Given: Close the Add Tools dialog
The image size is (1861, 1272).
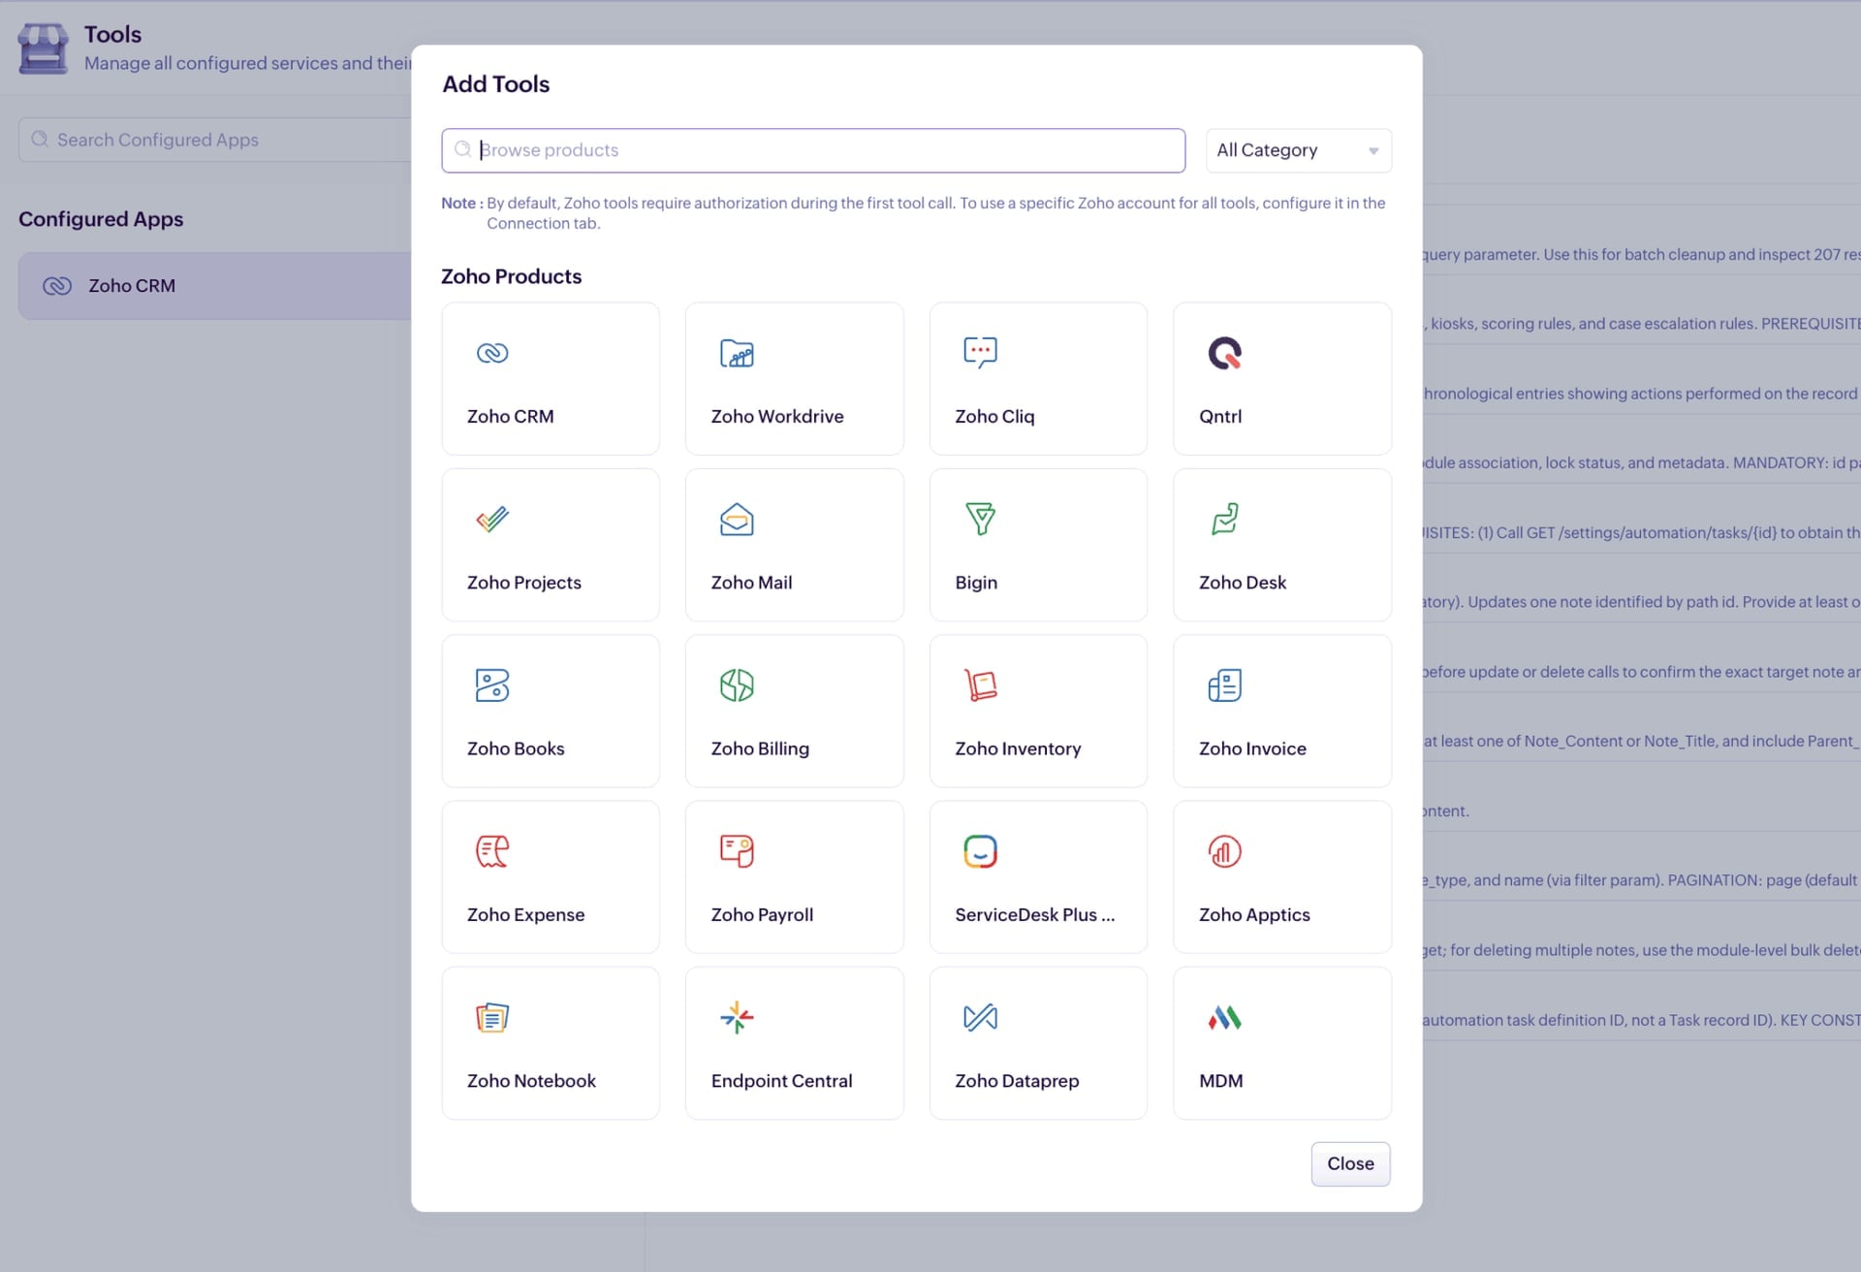Looking at the screenshot, I should click(x=1350, y=1163).
